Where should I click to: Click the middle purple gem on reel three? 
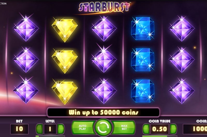pyautogui.click(x=104, y=59)
